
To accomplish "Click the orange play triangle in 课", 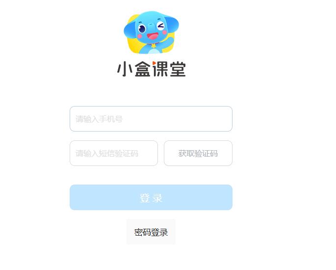I will click(154, 63).
